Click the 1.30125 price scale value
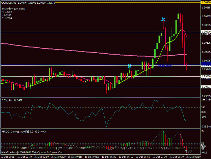211x159 pixels. [x=206, y=43]
